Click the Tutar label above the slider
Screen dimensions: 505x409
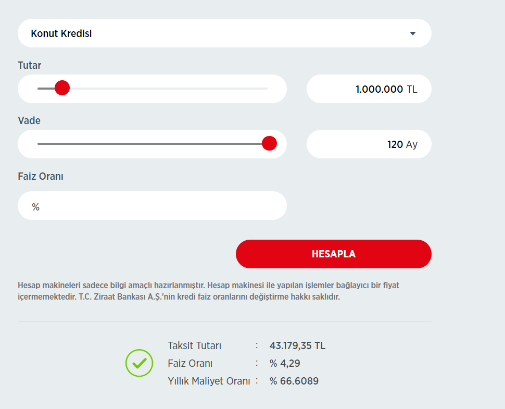pos(29,65)
